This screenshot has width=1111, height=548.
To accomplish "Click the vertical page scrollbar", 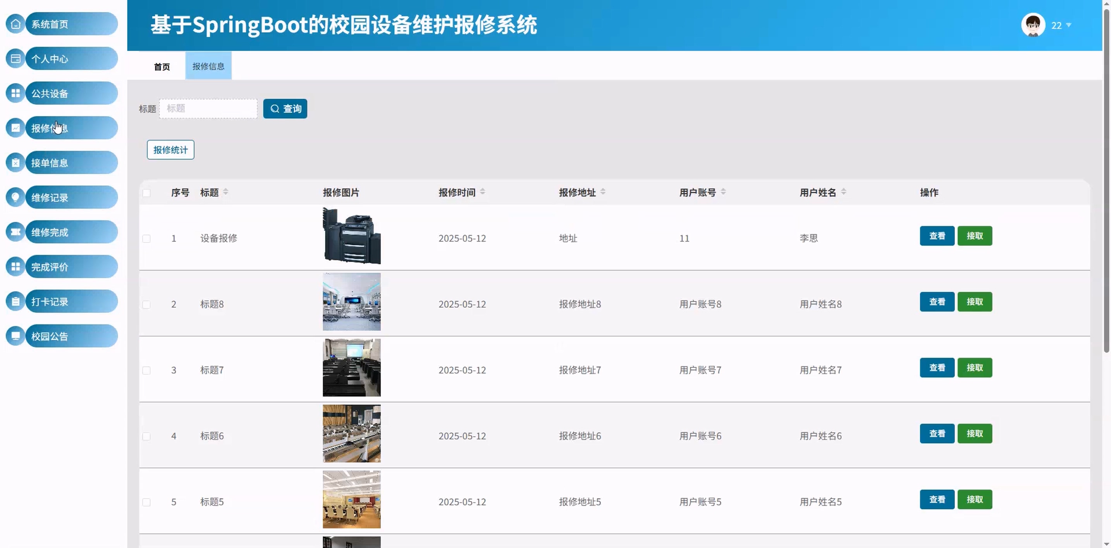I will point(1106,181).
